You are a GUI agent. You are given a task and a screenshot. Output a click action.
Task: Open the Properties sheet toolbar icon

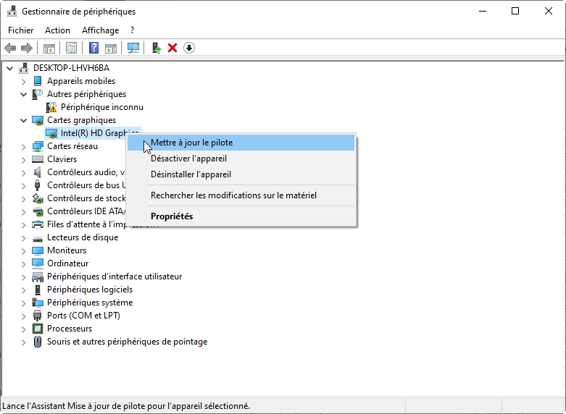pyautogui.click(x=71, y=48)
